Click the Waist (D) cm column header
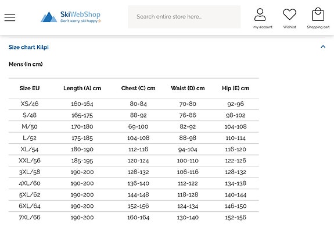This screenshot has height=227, width=334. pos(188,88)
